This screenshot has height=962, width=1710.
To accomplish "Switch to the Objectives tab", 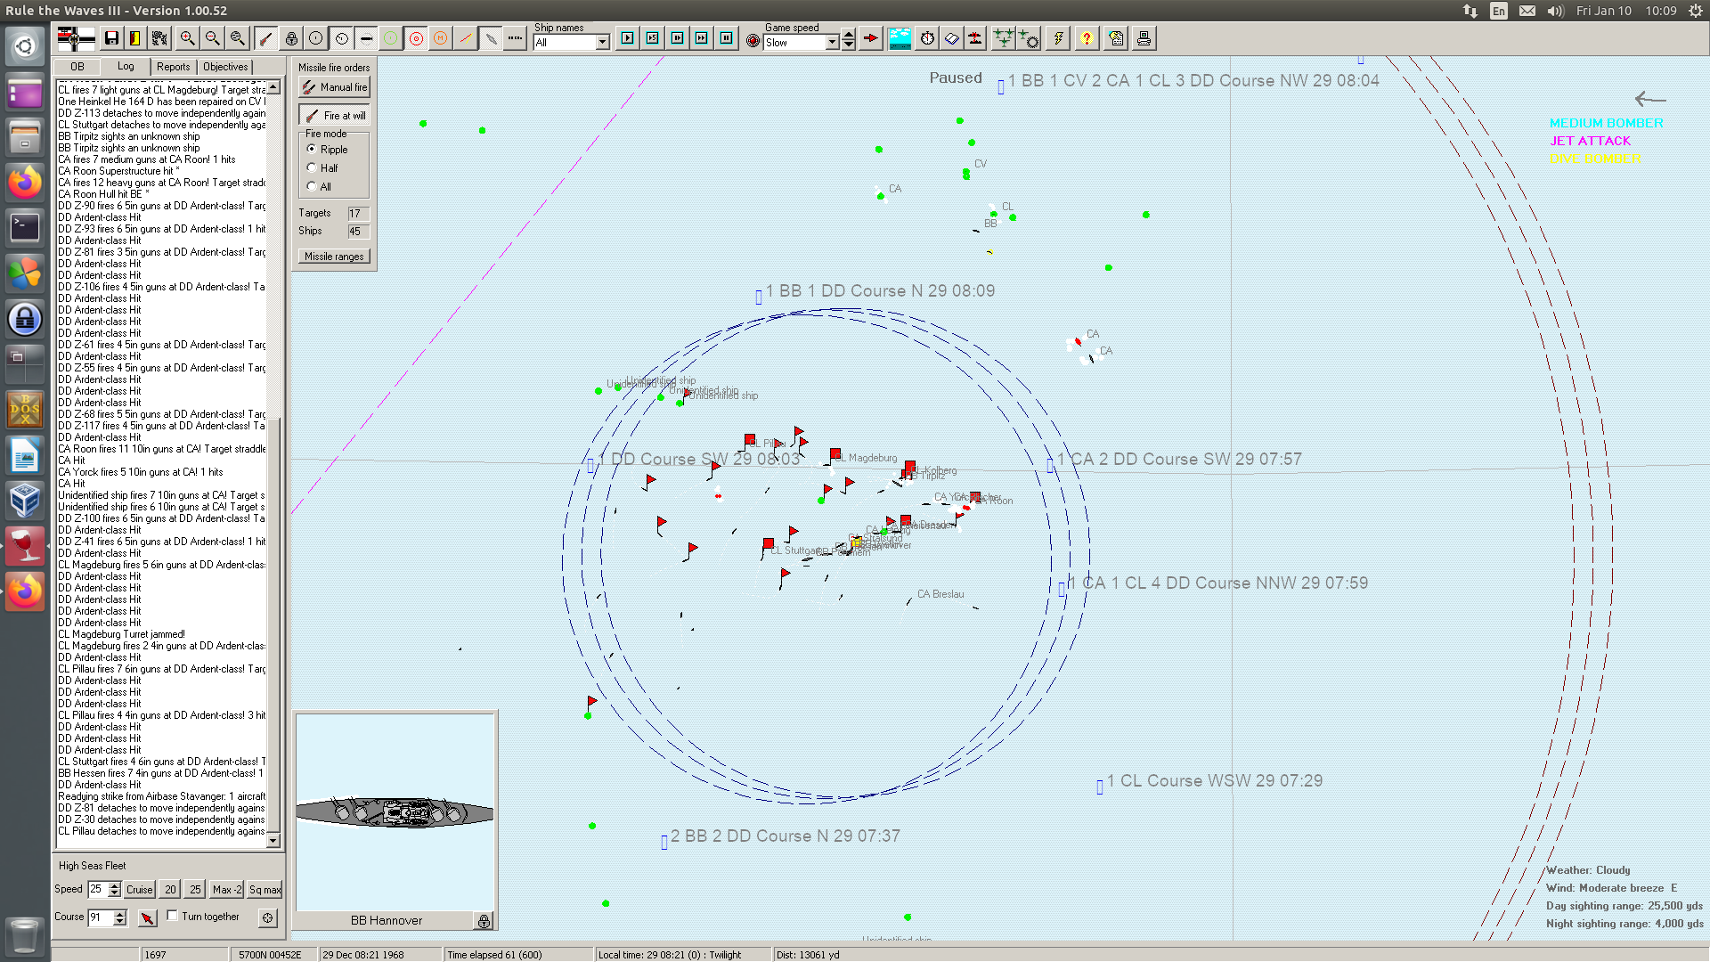I will (225, 67).
